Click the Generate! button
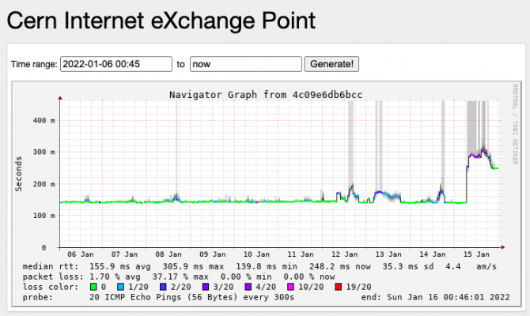 click(331, 64)
